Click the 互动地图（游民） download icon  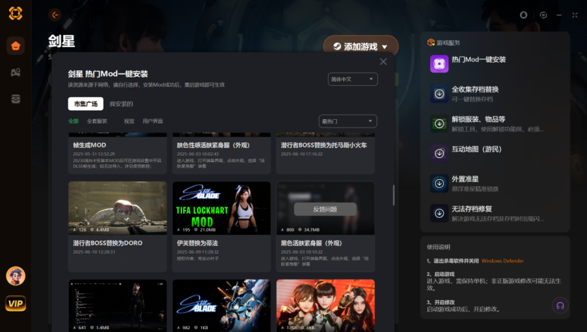[439, 154]
